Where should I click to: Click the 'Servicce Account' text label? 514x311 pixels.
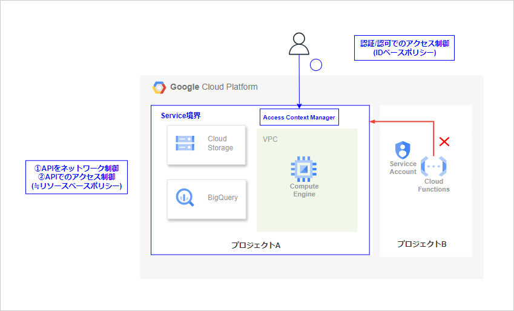(x=403, y=168)
